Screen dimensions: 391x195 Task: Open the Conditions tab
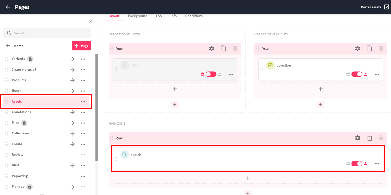pyautogui.click(x=194, y=16)
